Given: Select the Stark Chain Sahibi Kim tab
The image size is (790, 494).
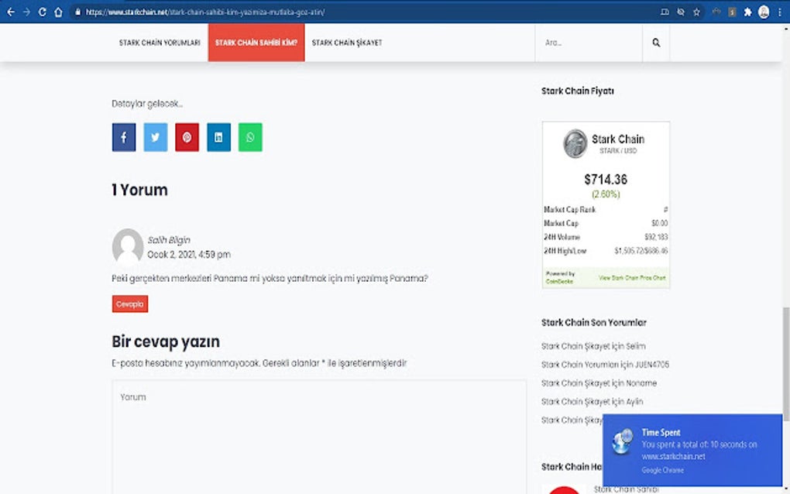Looking at the screenshot, I should coord(256,43).
